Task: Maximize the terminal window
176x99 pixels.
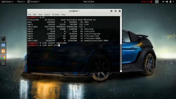Action: click(116, 11)
